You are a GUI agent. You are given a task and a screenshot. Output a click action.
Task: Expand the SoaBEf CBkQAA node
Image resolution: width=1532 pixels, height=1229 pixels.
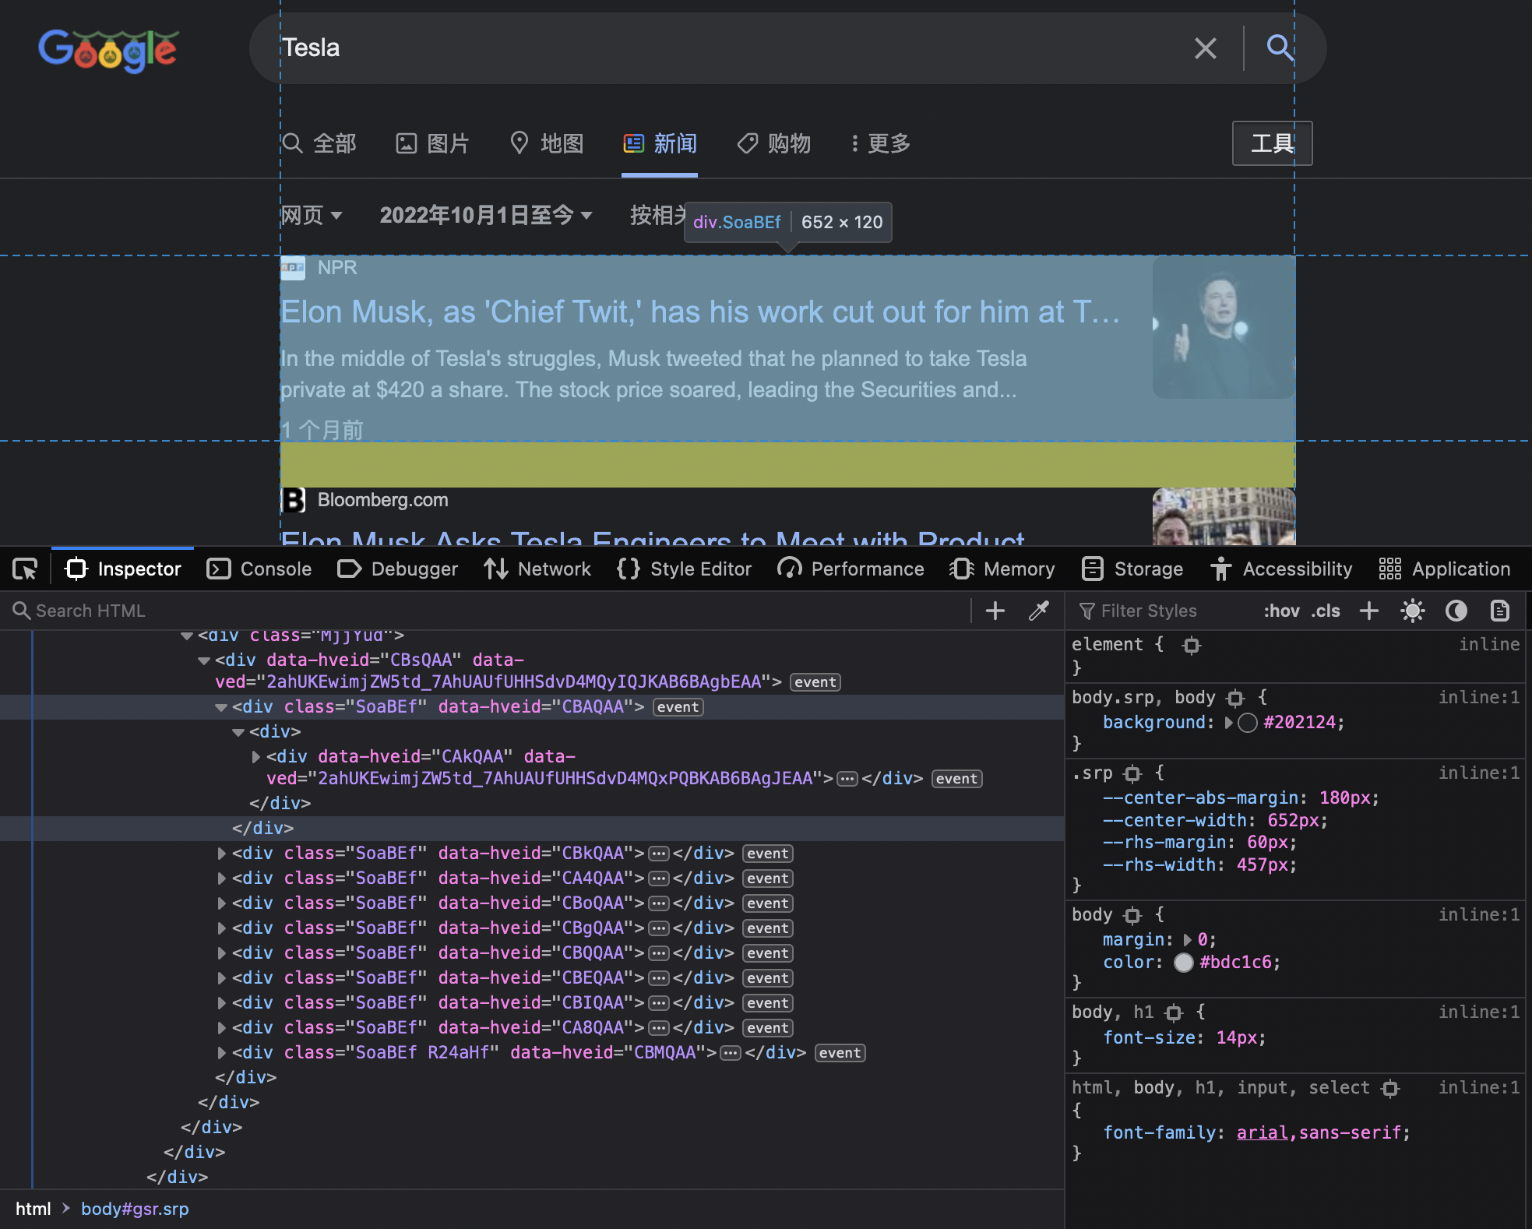point(221,854)
